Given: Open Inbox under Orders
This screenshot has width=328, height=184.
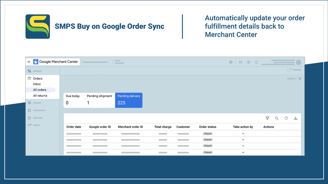Looking at the screenshot, I should pos(37,84).
